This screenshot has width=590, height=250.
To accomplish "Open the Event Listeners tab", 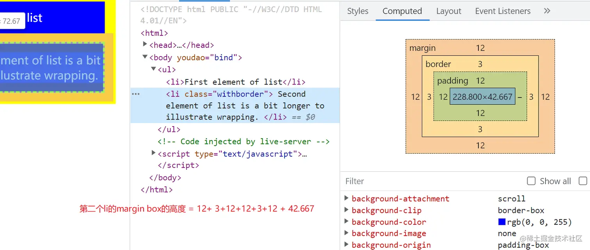I will pyautogui.click(x=503, y=11).
